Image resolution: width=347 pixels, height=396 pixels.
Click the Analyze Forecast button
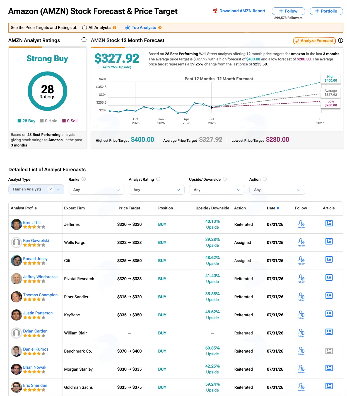pyautogui.click(x=314, y=41)
